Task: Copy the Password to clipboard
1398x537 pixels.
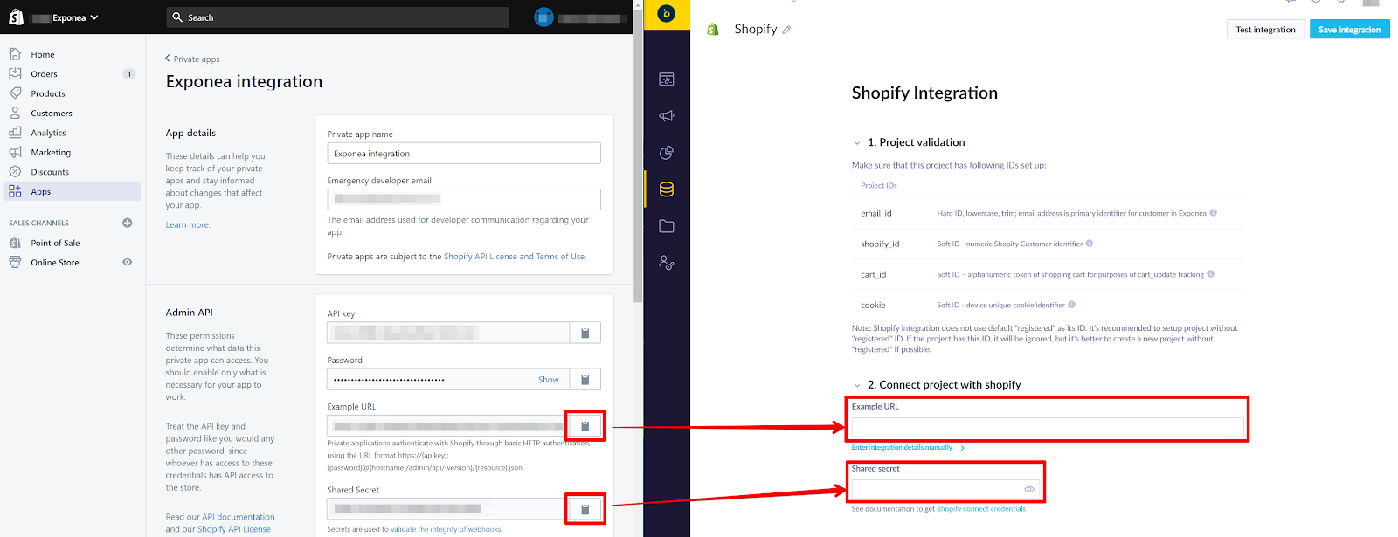Action: click(585, 380)
